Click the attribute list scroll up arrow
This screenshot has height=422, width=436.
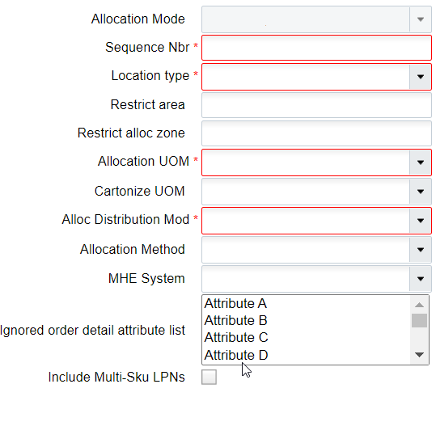tap(419, 305)
